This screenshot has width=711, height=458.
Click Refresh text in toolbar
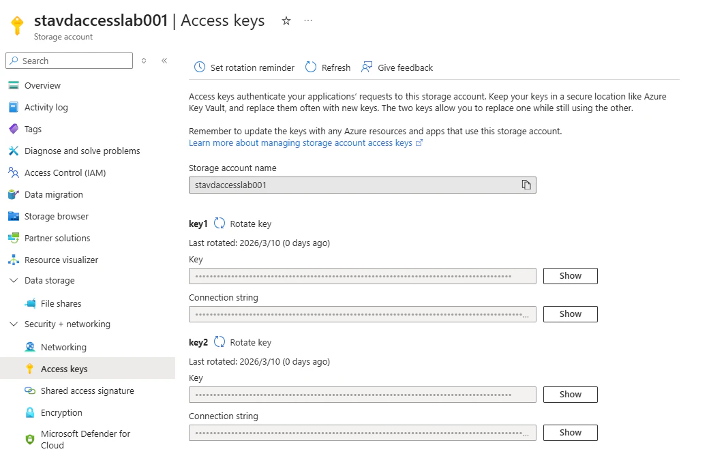point(336,67)
